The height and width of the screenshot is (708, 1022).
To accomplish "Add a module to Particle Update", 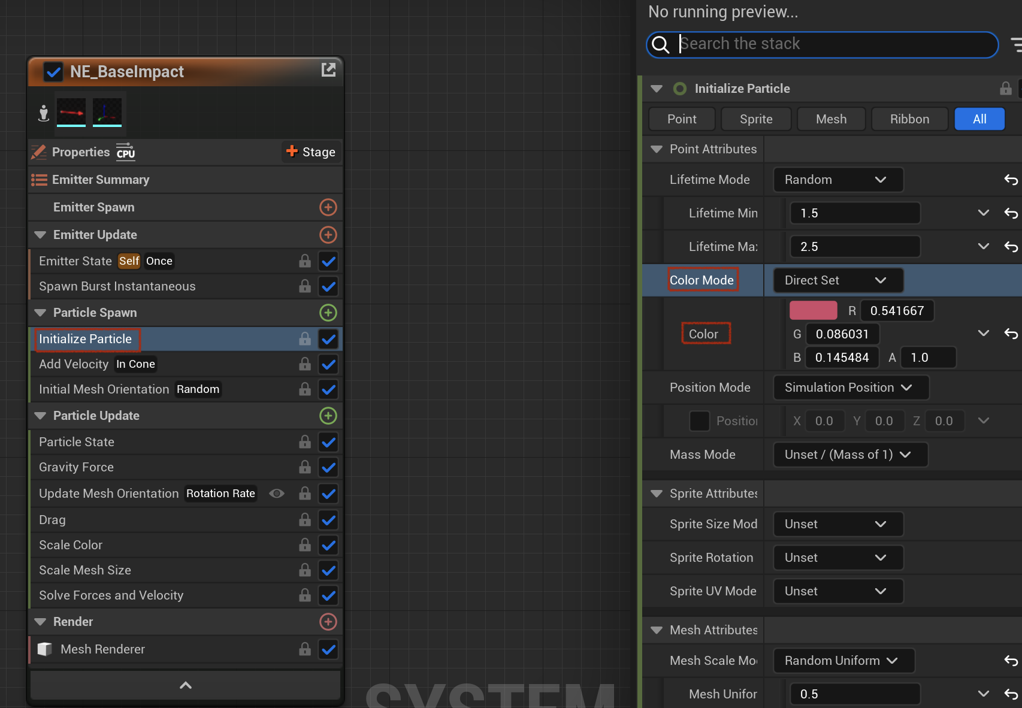I will tap(328, 416).
